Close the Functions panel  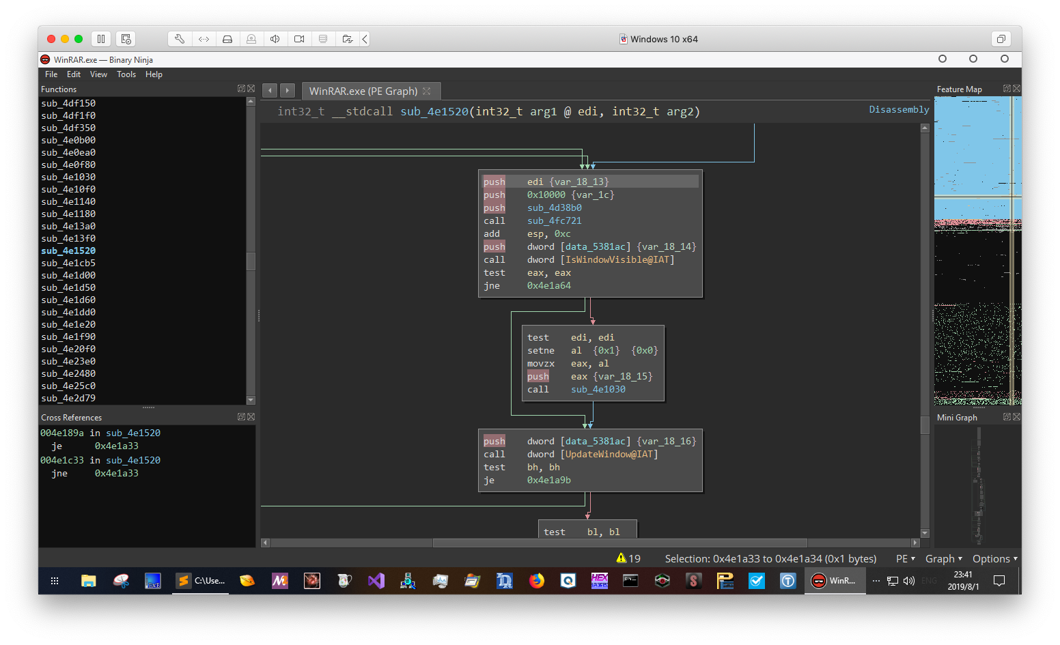click(x=251, y=89)
